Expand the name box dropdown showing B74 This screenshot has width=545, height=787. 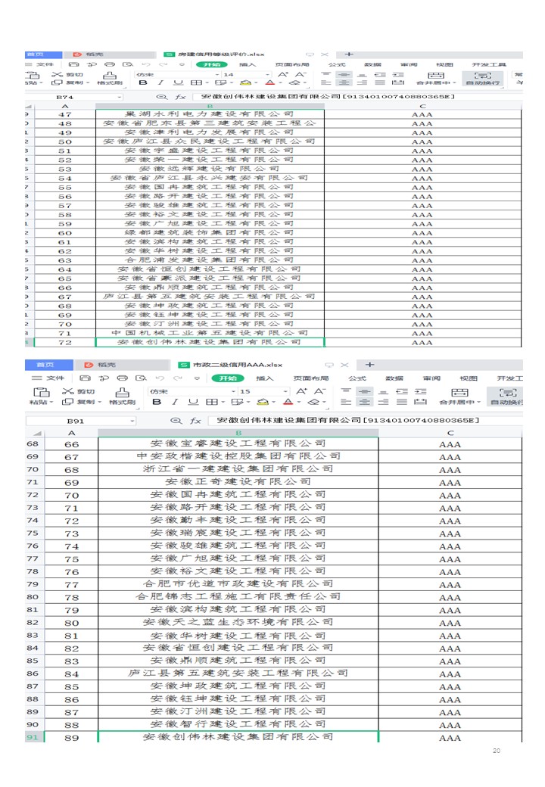119,97
